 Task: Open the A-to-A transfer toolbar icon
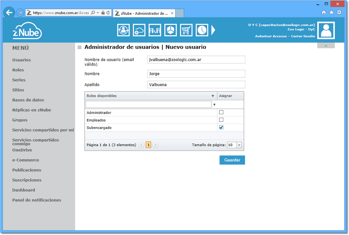coord(155,30)
